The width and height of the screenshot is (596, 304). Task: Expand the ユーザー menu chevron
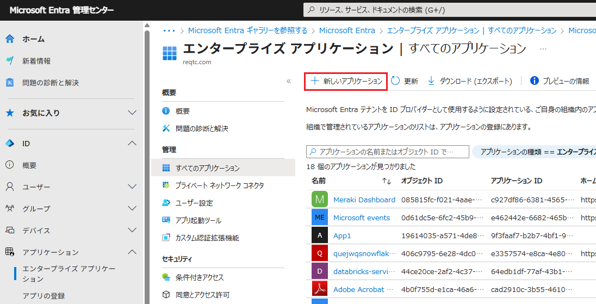[x=132, y=187]
